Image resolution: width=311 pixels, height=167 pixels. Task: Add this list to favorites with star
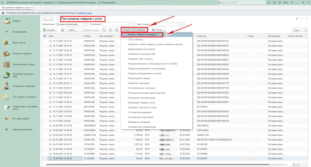[57, 19]
